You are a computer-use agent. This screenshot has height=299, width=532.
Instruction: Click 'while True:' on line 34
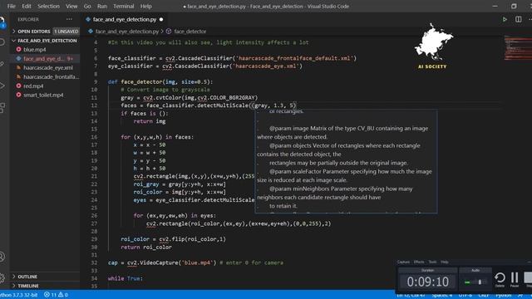coord(126,278)
